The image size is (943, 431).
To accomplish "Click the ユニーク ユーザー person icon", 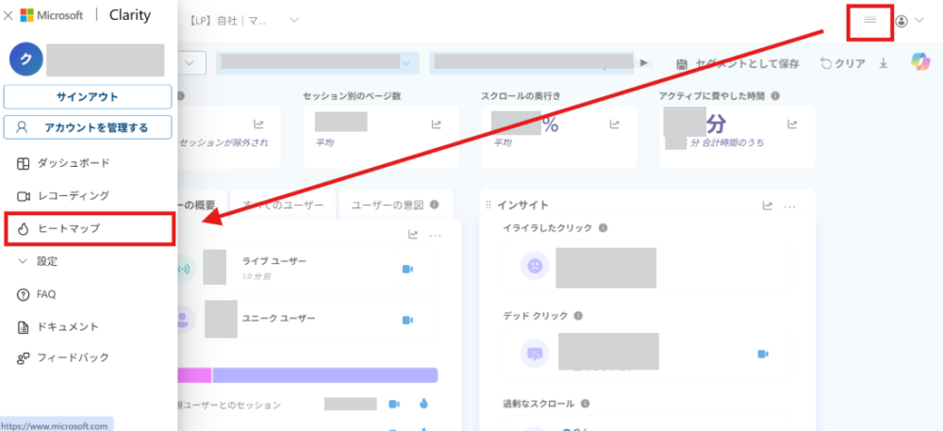I will (183, 319).
